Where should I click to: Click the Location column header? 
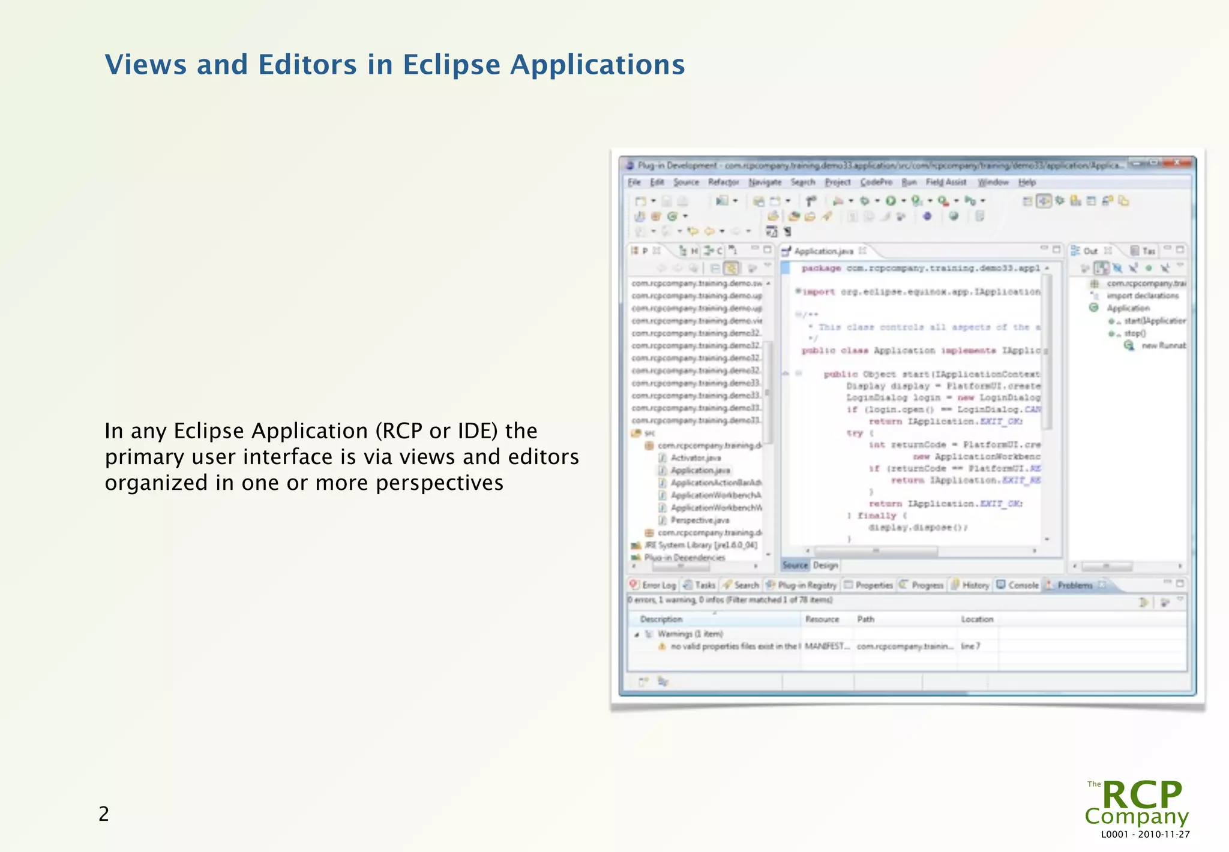pos(977,619)
